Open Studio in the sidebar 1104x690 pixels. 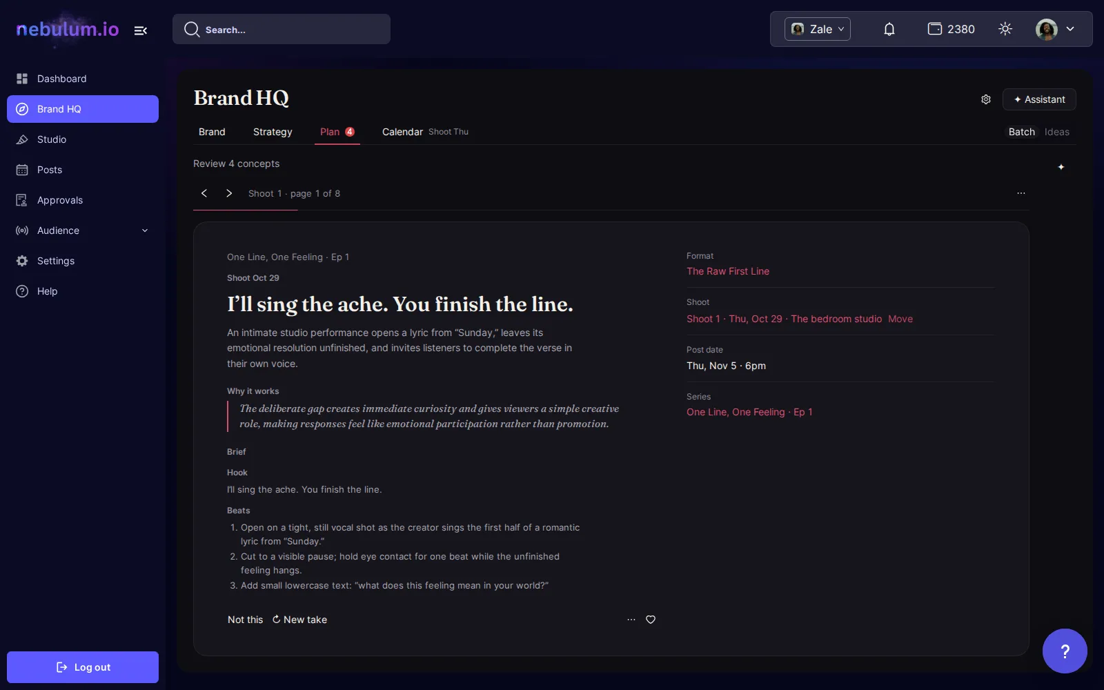[83, 139]
